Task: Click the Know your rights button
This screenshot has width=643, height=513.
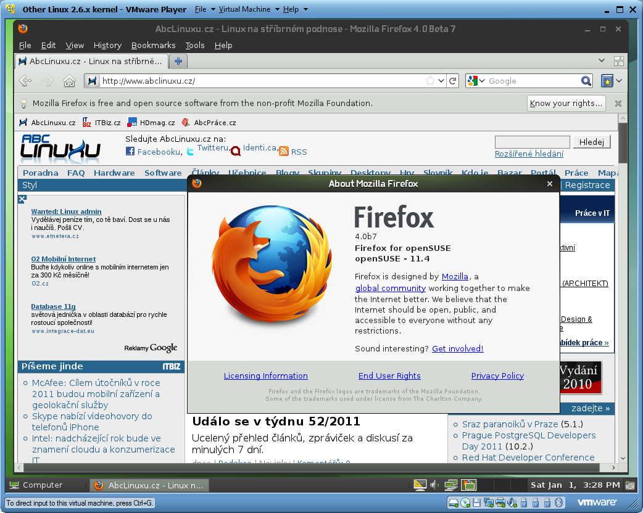Action: click(566, 103)
